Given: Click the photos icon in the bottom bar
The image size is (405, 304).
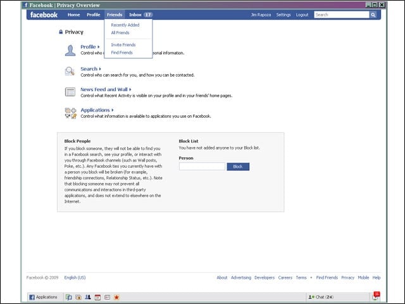Looking at the screenshot, I should [x=78, y=297].
